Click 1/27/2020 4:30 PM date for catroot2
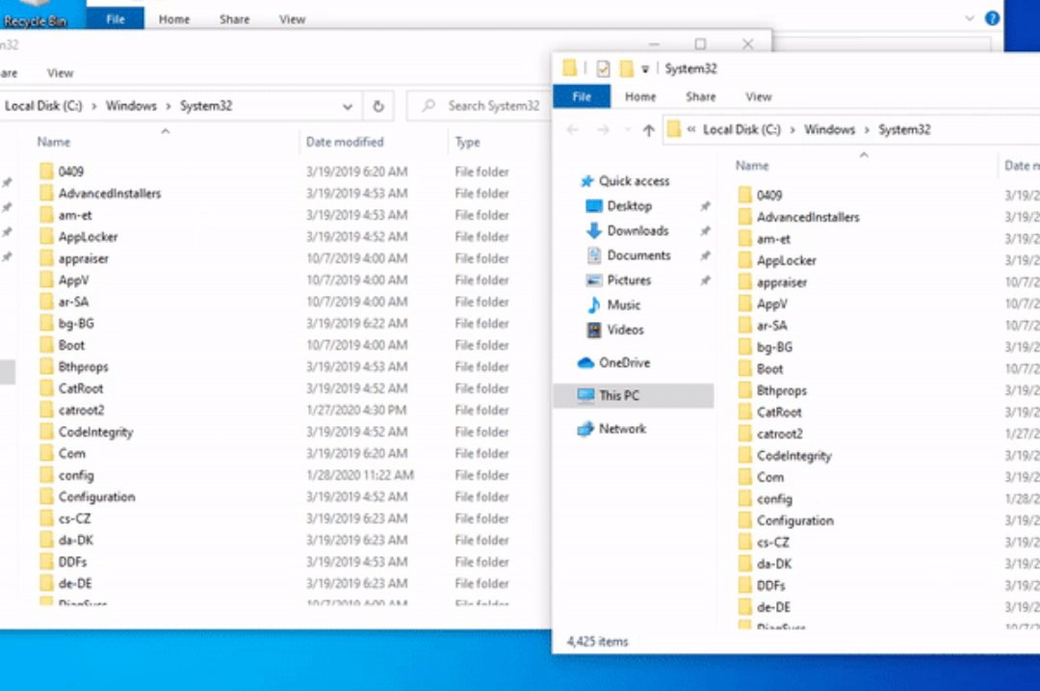 click(x=356, y=411)
